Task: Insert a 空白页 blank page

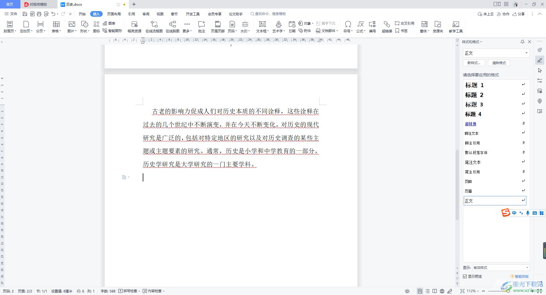Action: tap(26, 27)
